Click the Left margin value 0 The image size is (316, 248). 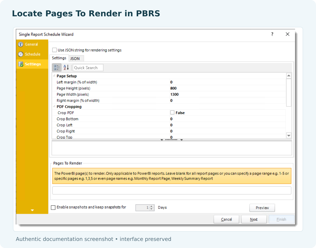(x=171, y=82)
